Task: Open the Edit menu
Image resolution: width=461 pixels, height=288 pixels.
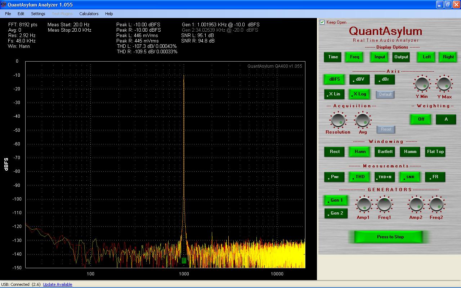Action: [x=21, y=14]
